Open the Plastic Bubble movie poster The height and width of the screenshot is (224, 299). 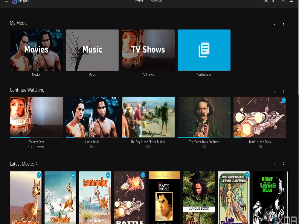coord(164,198)
